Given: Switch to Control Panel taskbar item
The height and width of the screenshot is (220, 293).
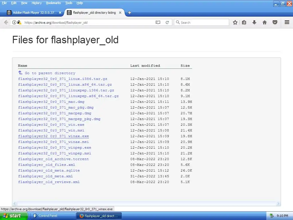Looking at the screenshot, I should pyautogui.click(x=53, y=216).
